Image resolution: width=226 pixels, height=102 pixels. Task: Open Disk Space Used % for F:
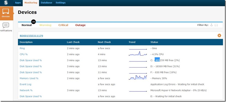[31, 72]
